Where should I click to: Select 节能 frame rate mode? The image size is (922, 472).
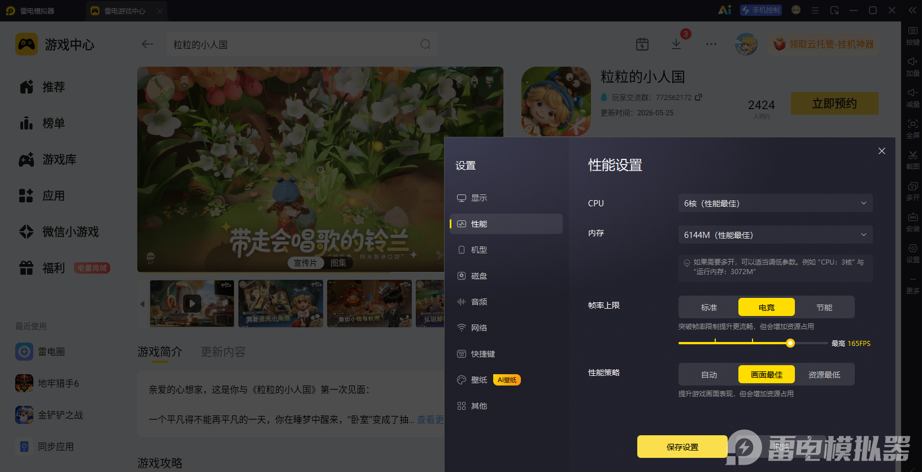(x=824, y=307)
